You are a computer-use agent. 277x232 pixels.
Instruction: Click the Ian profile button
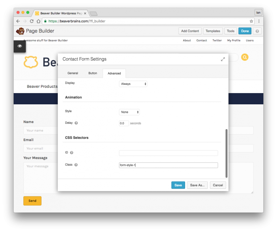(258, 13)
